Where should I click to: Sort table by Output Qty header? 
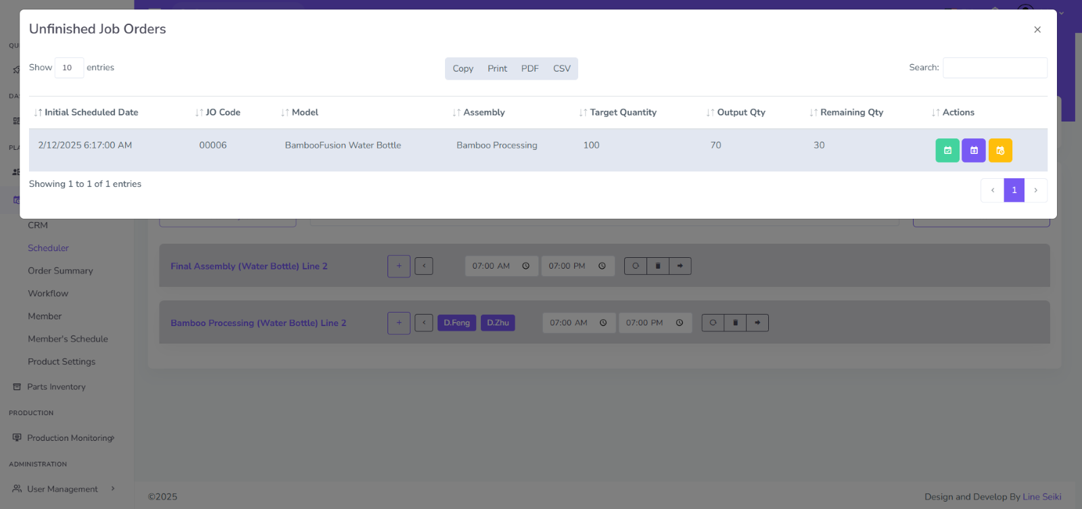(740, 113)
